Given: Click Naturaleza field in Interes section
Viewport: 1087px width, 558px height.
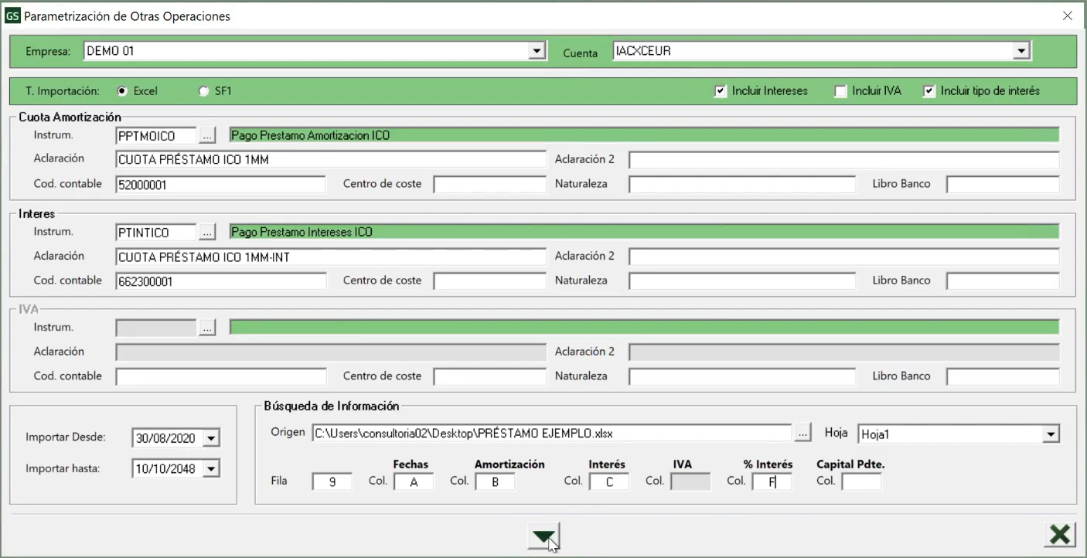Looking at the screenshot, I should coord(742,281).
